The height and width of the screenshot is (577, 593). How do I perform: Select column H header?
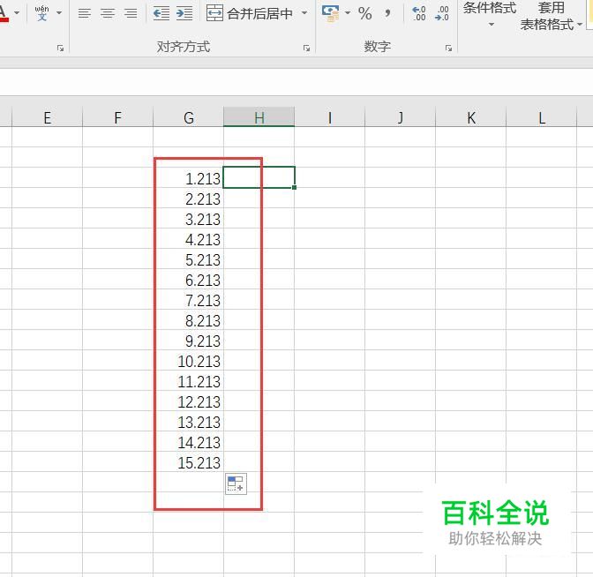pos(259,118)
